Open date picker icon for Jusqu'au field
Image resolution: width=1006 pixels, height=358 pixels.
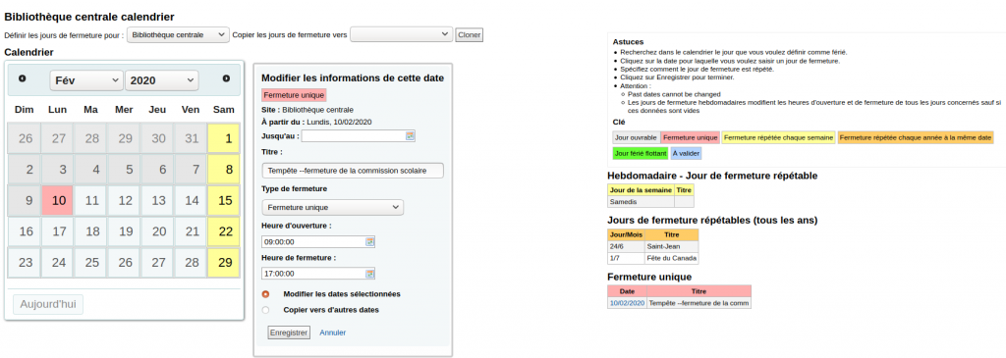[x=410, y=135]
